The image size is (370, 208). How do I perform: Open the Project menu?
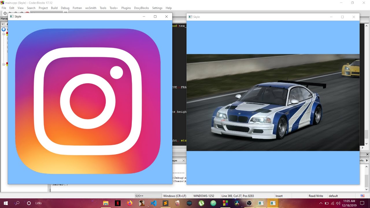pos(43,8)
